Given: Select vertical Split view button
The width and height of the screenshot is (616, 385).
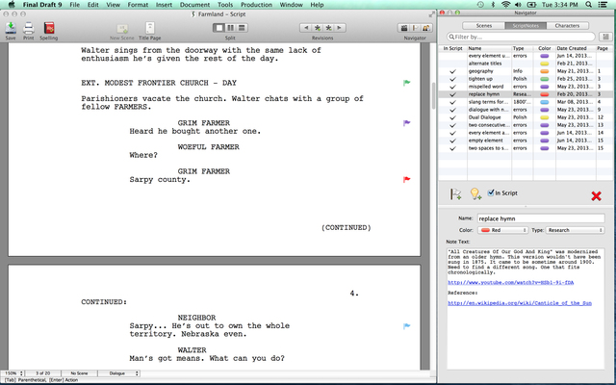Looking at the screenshot, I should [x=230, y=28].
